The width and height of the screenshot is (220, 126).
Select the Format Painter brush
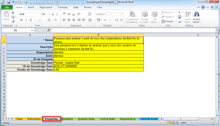[x=13, y=21]
